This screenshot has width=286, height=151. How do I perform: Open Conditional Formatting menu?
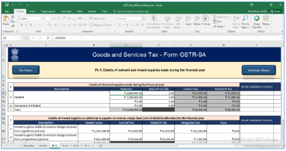tap(154, 22)
